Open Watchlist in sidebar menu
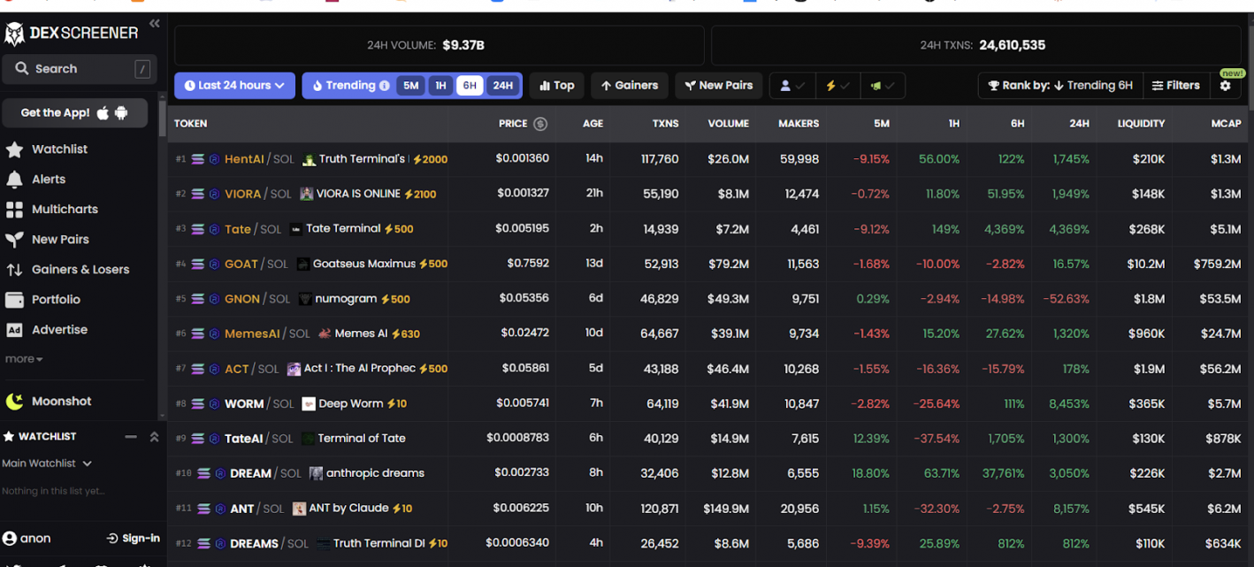The height and width of the screenshot is (567, 1254). click(x=59, y=149)
